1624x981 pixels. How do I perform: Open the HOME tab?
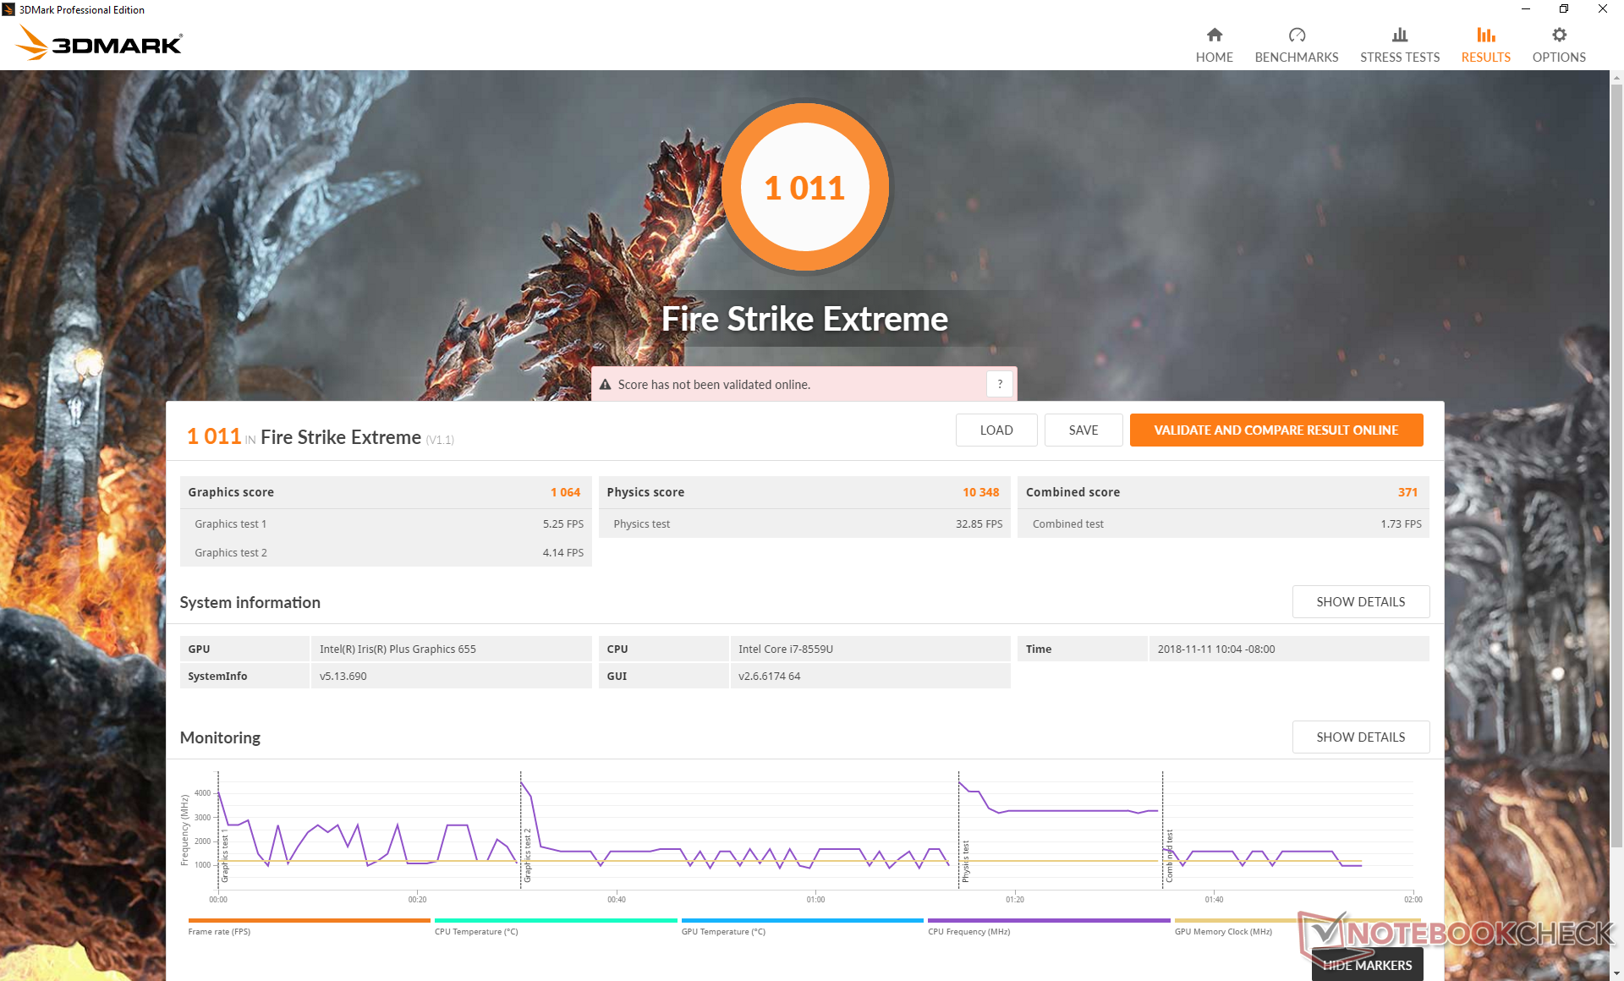tap(1214, 45)
